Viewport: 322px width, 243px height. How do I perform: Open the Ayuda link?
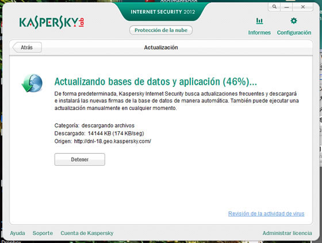17,233
